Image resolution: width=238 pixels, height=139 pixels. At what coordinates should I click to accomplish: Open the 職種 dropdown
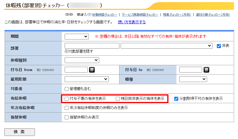point(193,79)
